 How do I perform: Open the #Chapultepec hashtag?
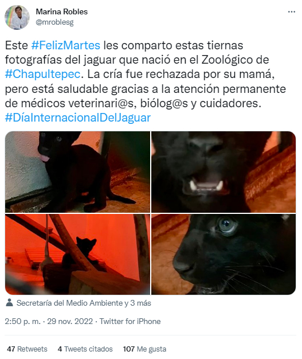point(43,74)
